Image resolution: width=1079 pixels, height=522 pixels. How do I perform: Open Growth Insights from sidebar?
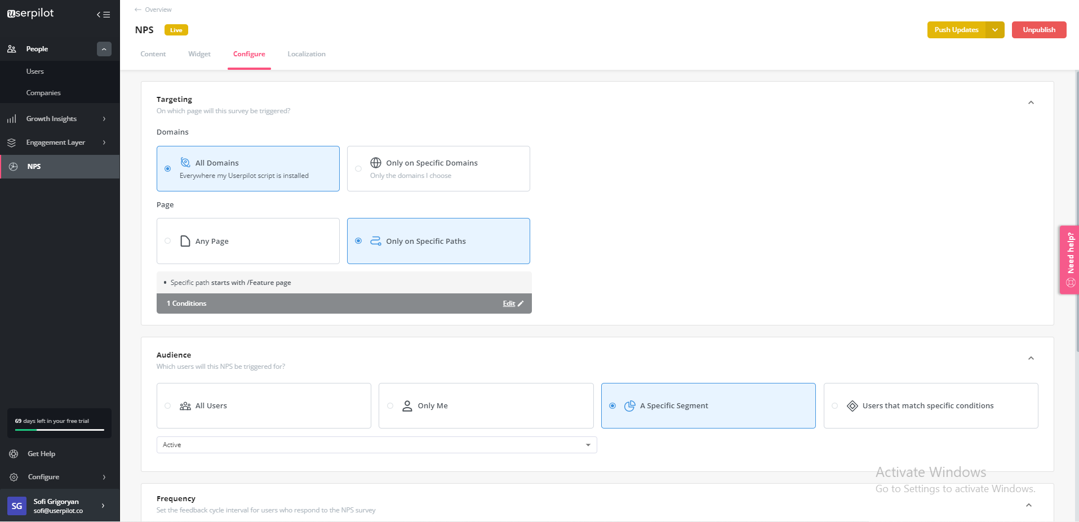click(x=51, y=118)
